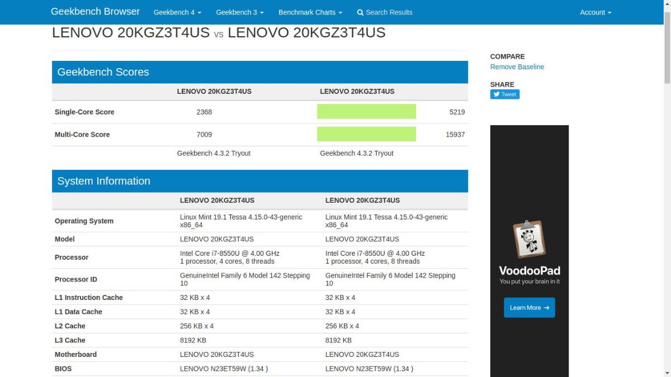The width and height of the screenshot is (671, 377).
Task: Click the magnifier icon beside Search Results
Action: point(360,12)
